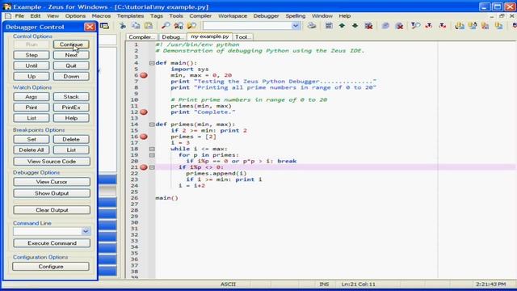
Task: Click the green down arrow toolbar icon
Action: pos(355,26)
